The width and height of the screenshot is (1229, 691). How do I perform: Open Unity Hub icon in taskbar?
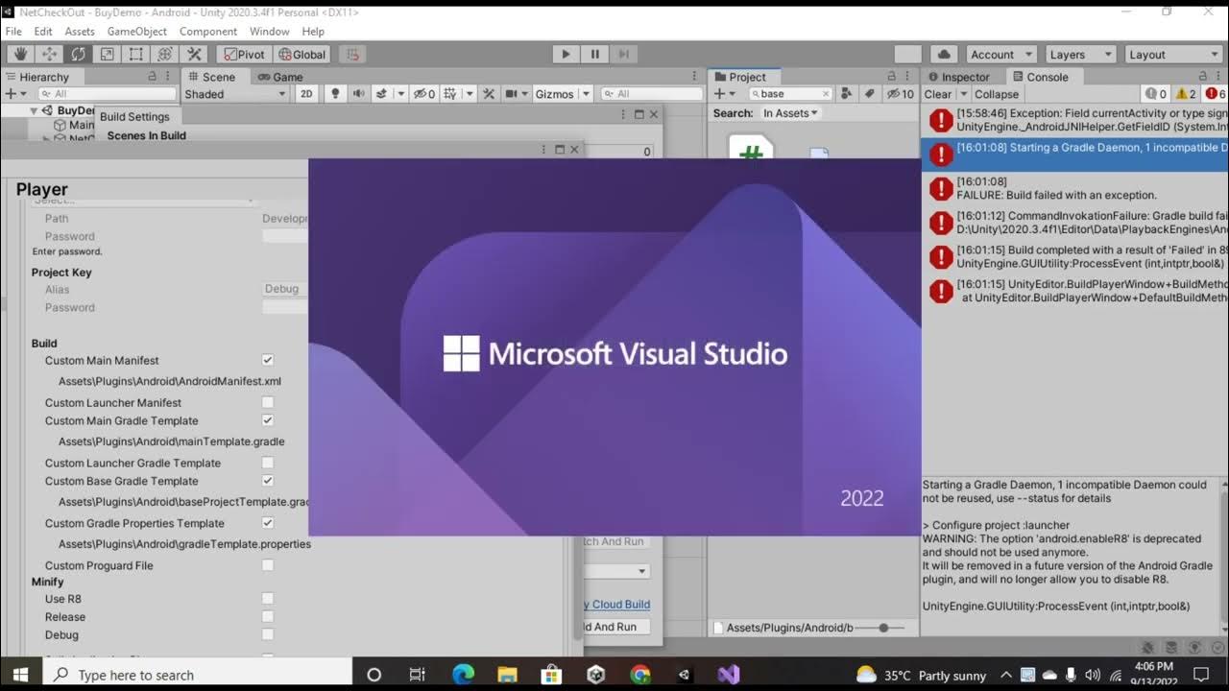(x=595, y=675)
